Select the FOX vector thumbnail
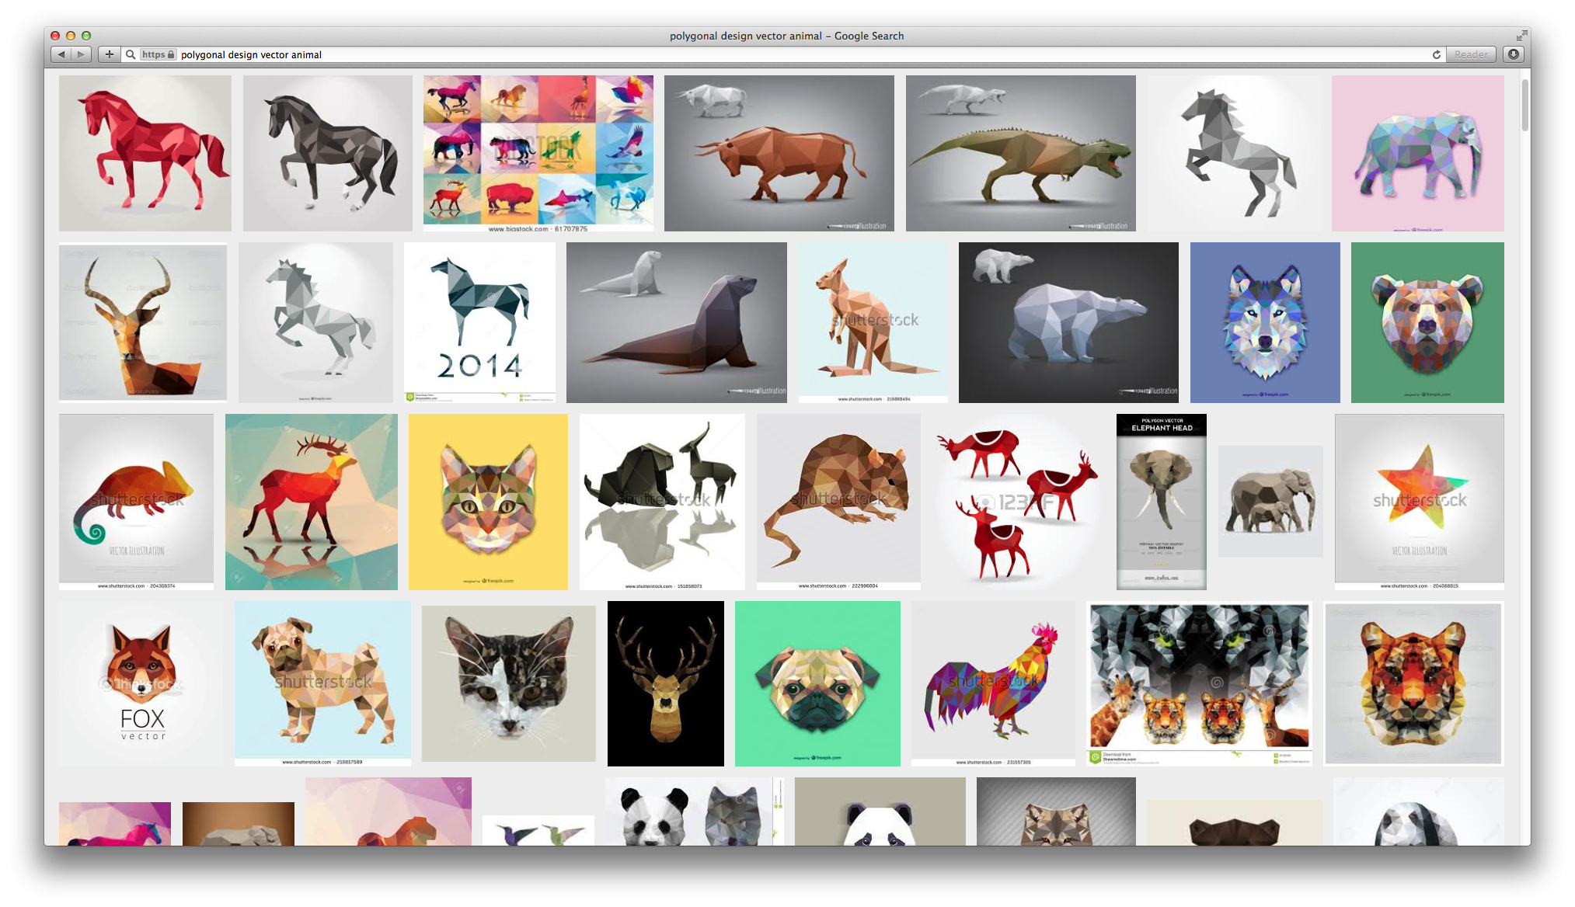 [141, 683]
